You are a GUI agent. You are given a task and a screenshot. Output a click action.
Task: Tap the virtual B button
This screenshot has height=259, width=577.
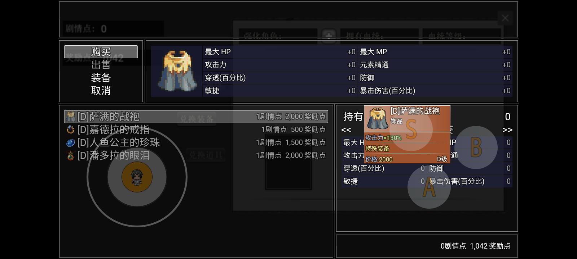click(476, 147)
